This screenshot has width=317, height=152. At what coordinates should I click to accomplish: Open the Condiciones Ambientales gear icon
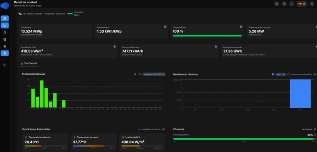pos(163,129)
